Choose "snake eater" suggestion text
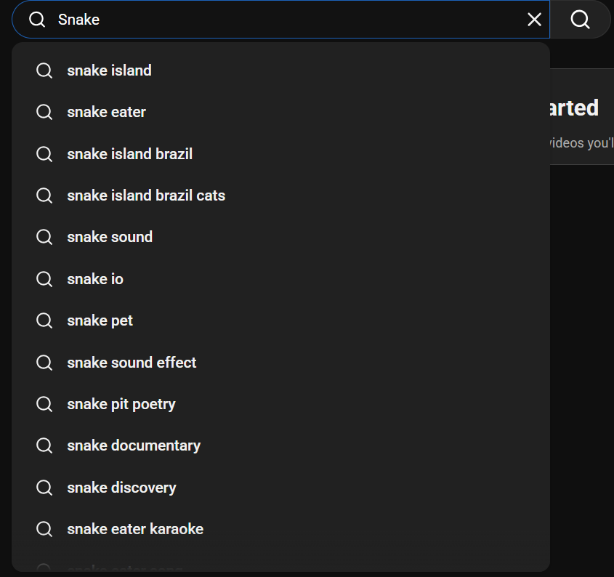The height and width of the screenshot is (577, 614). click(x=106, y=112)
